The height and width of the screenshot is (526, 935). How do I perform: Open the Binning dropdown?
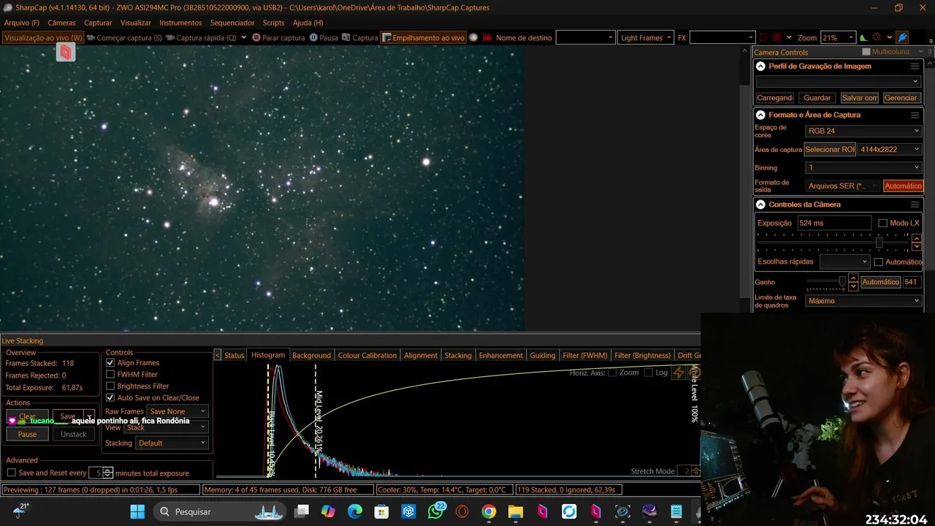tap(863, 167)
